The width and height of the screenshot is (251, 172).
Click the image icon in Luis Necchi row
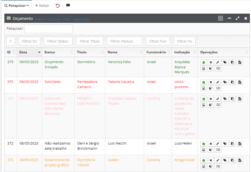(x=203, y=150)
